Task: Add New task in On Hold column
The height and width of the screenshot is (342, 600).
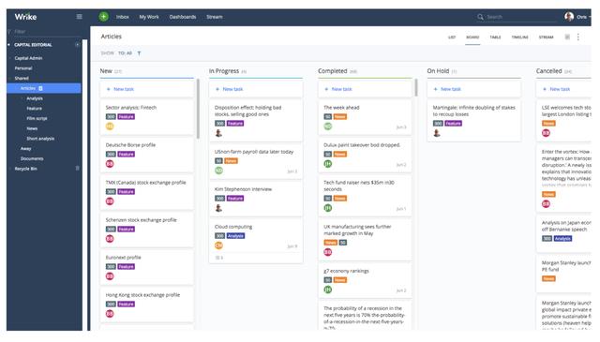Action: coord(473,89)
